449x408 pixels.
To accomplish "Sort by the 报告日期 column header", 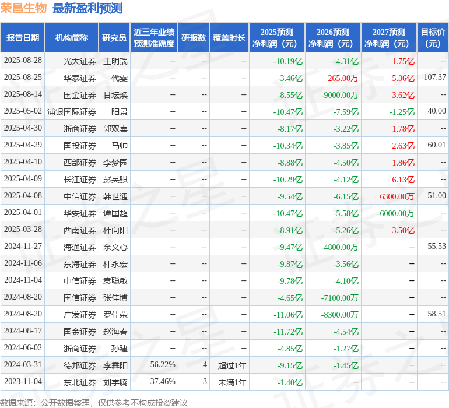I will click(x=23, y=38).
